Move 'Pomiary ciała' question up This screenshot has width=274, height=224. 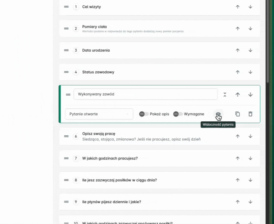(x=237, y=28)
